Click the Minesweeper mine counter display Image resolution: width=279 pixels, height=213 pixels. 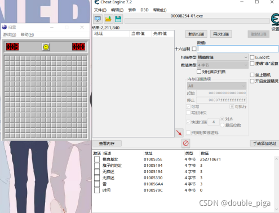[x=12, y=47]
